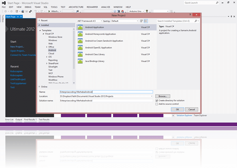This screenshot has height=168, width=237.
Task: Switch templates to medium list view
Action: [x=146, y=21]
